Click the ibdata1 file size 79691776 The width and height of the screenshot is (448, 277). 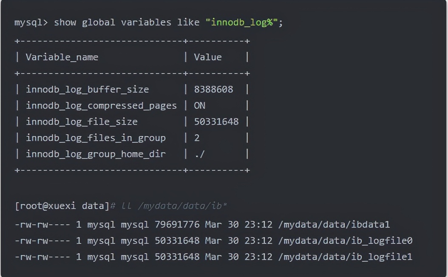coord(177,225)
